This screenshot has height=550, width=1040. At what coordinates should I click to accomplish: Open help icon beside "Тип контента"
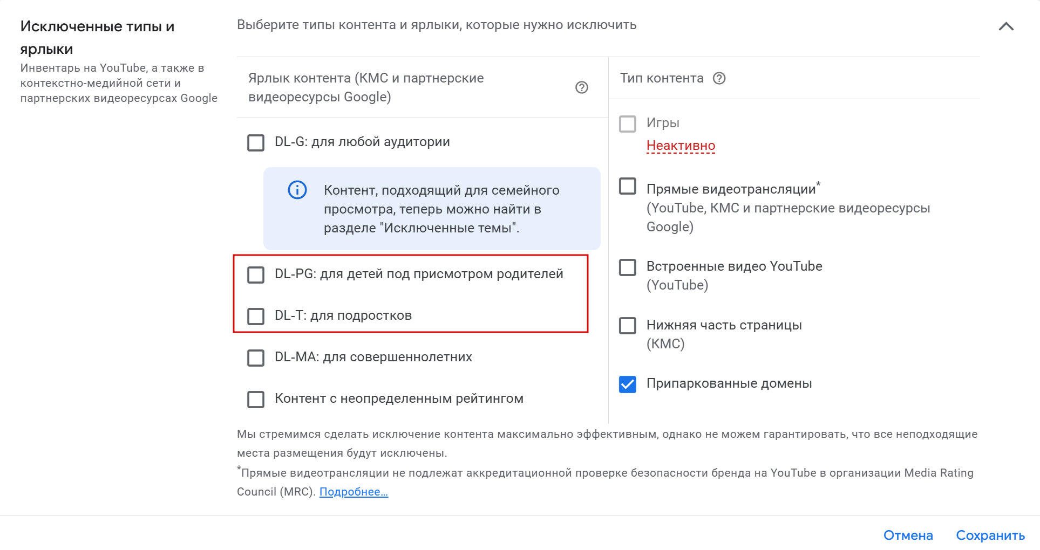tap(719, 79)
